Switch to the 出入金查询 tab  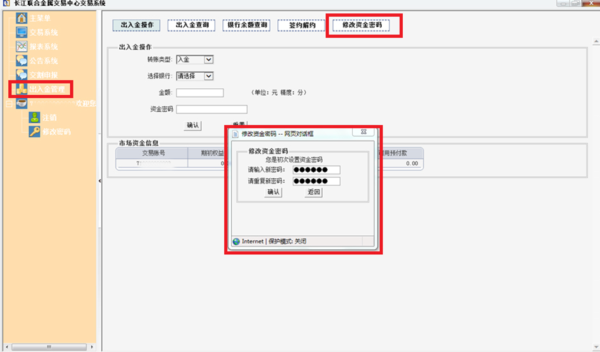[x=191, y=25]
